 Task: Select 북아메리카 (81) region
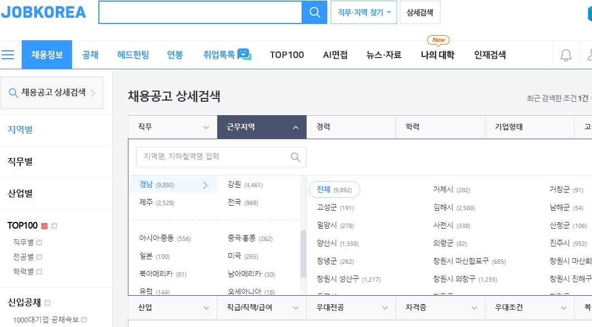[163, 274]
